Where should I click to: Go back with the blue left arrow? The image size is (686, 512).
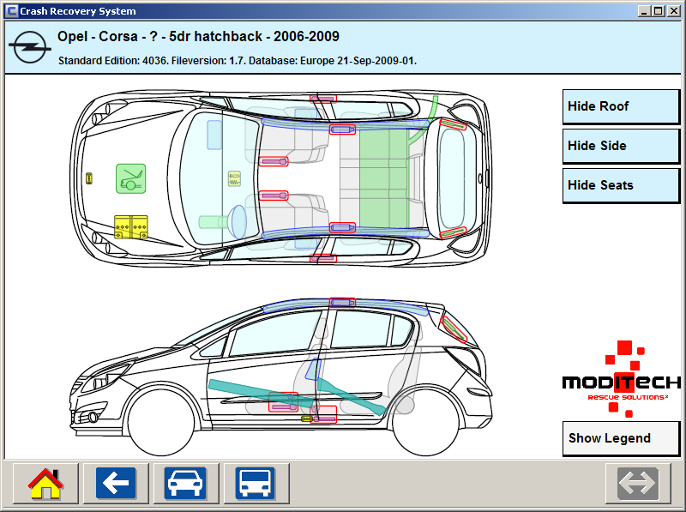(116, 483)
